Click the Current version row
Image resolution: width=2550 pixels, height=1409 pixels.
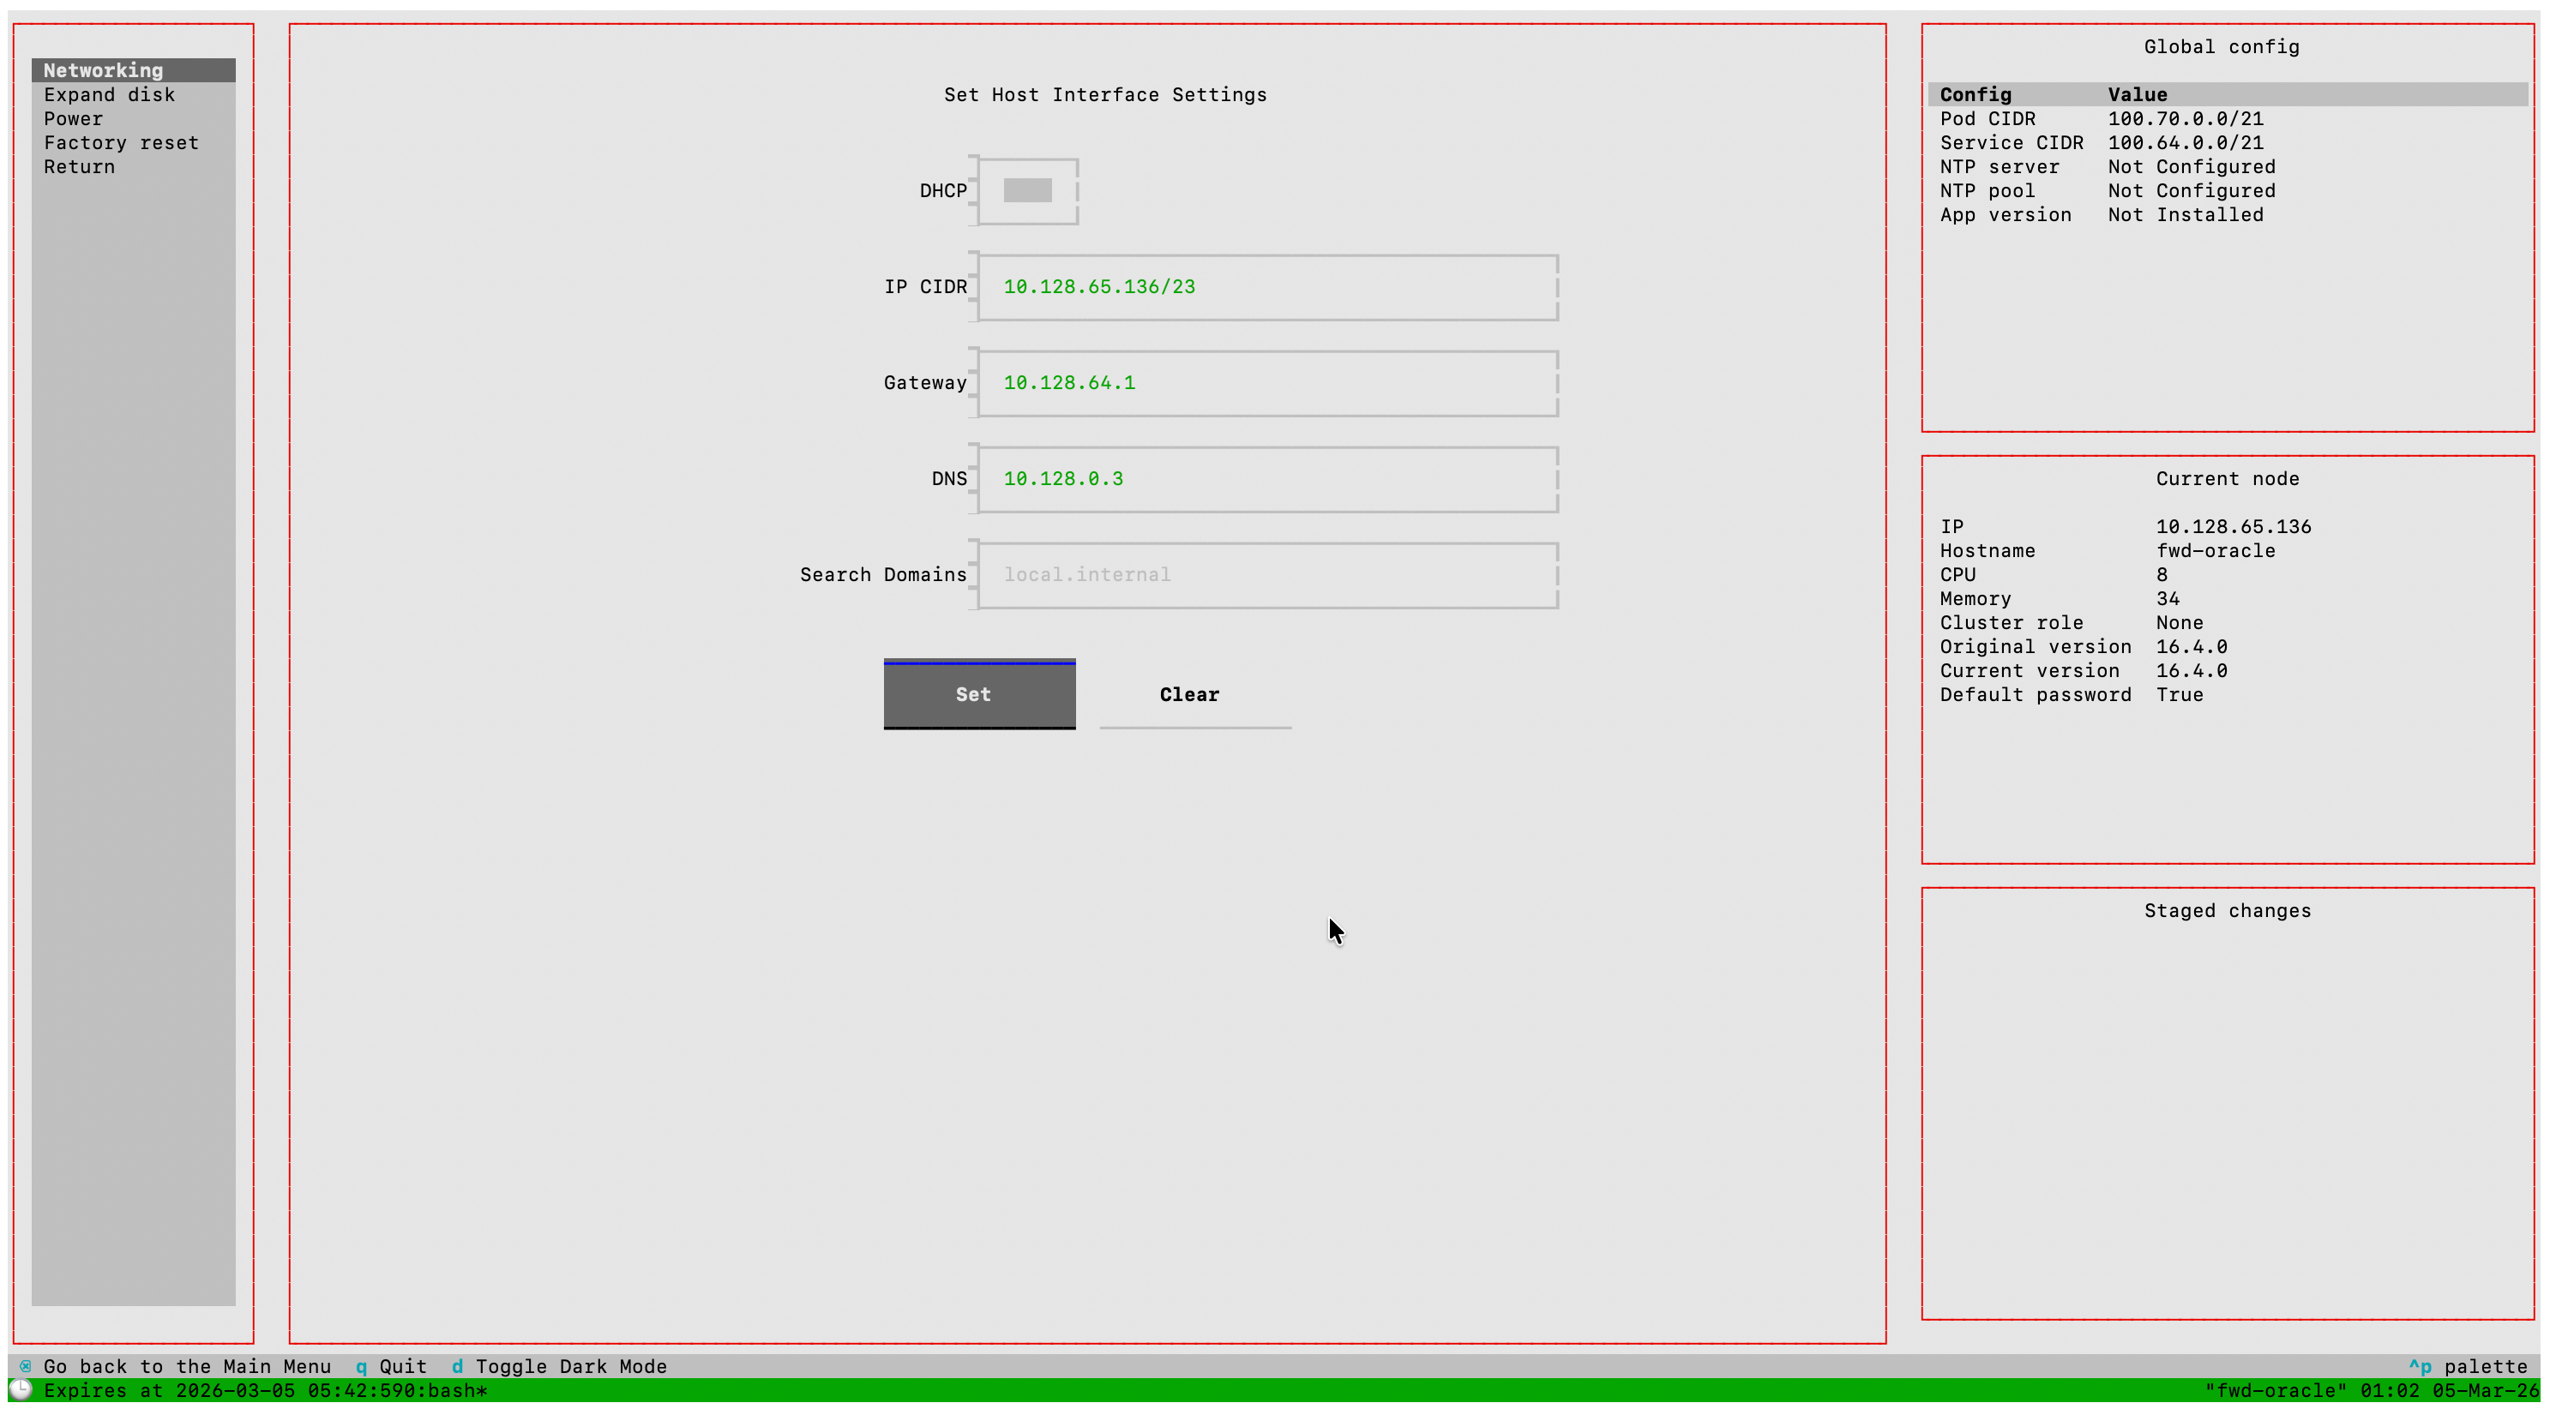click(2084, 671)
